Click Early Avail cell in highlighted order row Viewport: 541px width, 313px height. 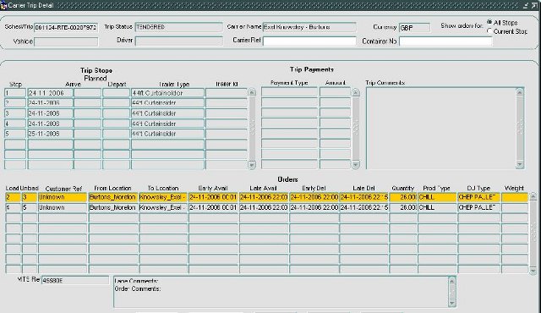pos(214,197)
